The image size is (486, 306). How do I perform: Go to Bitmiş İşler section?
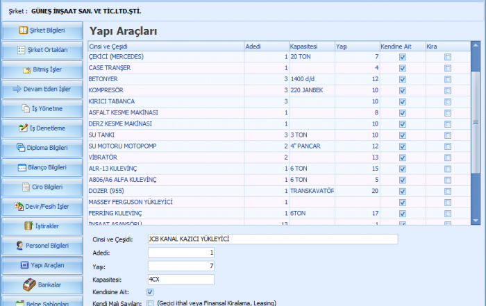pos(42,69)
